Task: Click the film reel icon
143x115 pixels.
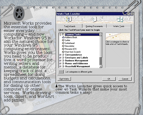Action: [x=19, y=13]
